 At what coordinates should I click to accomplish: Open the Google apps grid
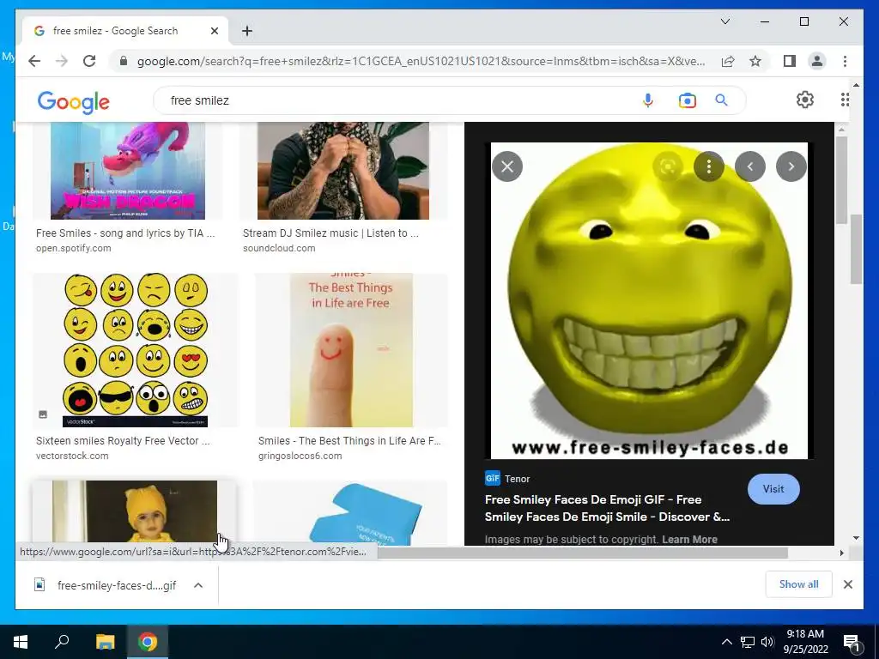(845, 100)
